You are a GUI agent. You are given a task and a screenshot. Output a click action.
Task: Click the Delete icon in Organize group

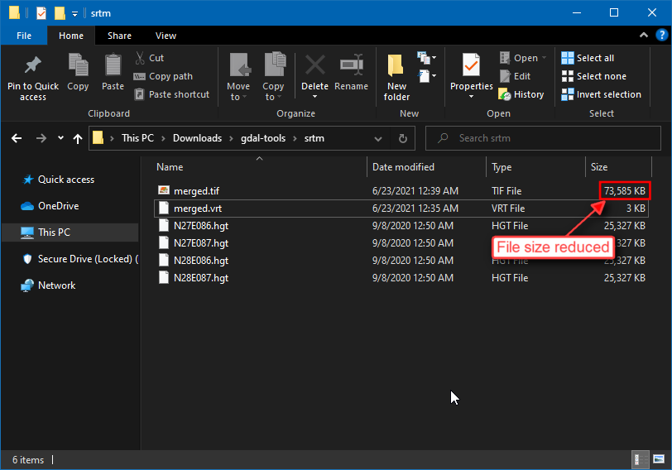click(314, 66)
